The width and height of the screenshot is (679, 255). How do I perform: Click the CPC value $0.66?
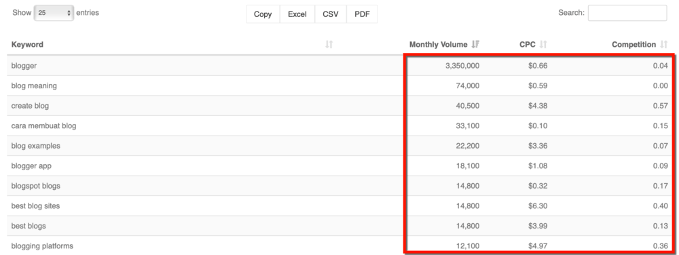(538, 66)
